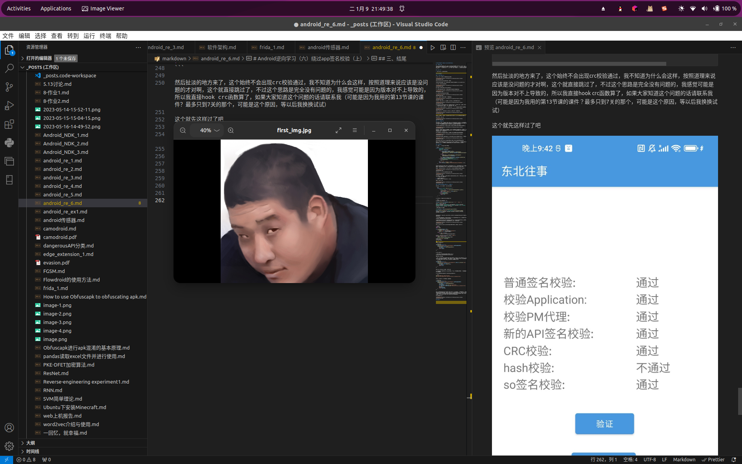Open preview pane More Actions ellipsis
742x464 pixels.
(x=733, y=48)
